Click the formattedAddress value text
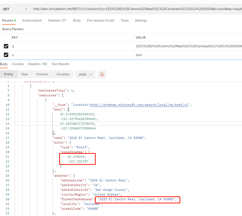 coord(136,199)
